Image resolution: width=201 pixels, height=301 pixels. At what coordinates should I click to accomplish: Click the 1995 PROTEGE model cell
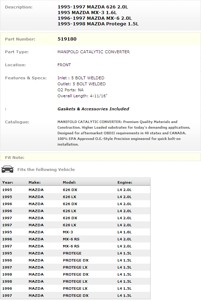72,253
